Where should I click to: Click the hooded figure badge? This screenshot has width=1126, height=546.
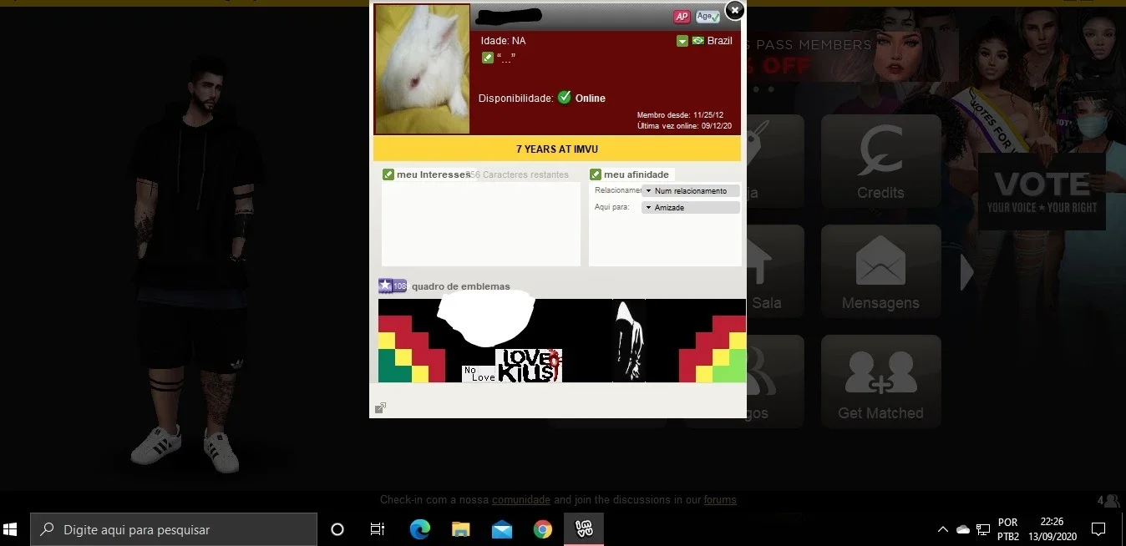[629, 341]
